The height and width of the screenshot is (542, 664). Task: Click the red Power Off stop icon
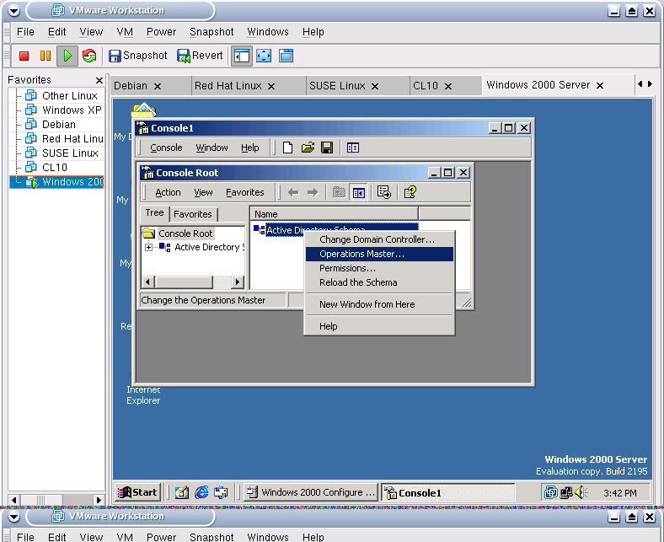[x=24, y=56]
